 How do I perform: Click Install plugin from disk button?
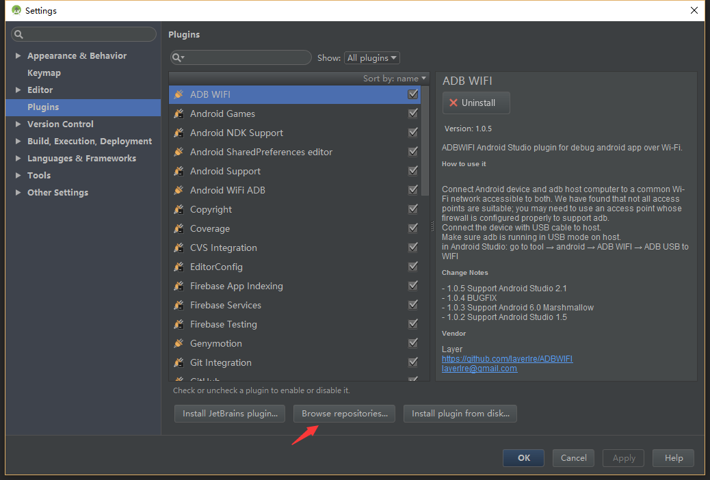pyautogui.click(x=460, y=414)
